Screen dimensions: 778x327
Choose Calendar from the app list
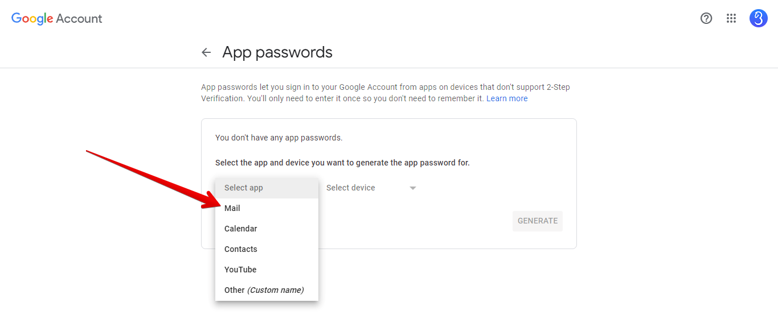click(x=267, y=229)
